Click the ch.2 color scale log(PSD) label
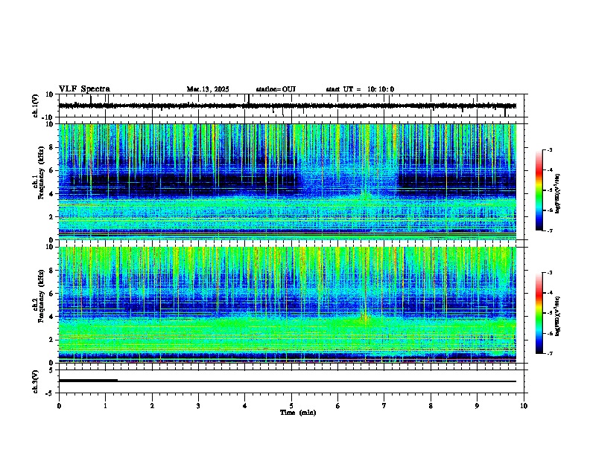The image size is (590, 455). (558, 316)
